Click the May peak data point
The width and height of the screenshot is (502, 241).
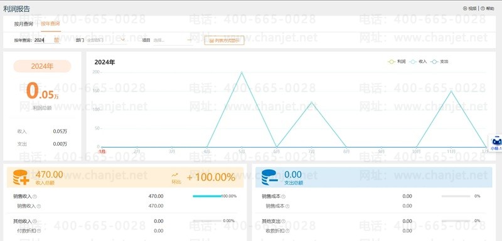(242, 73)
